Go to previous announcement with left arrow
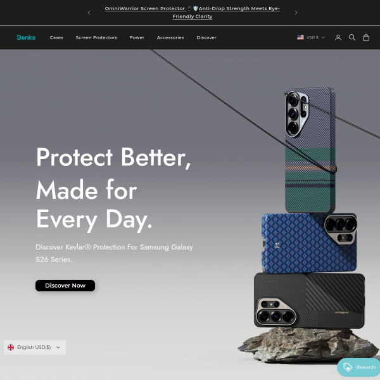Screen dimensions: 380x380 click(x=89, y=13)
